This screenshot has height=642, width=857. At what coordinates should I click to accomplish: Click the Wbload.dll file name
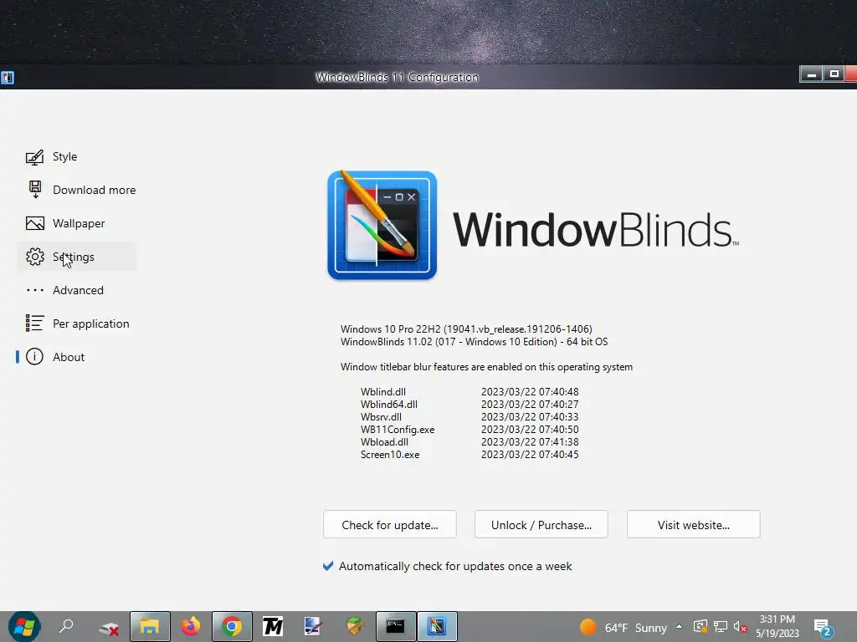[x=384, y=442]
